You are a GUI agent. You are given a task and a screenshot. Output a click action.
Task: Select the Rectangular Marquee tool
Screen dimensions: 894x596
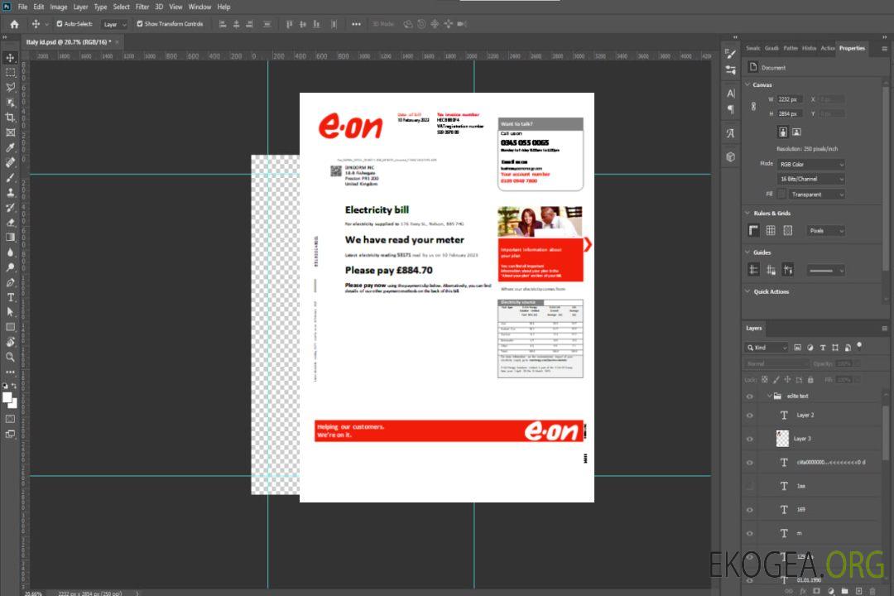pyautogui.click(x=11, y=73)
